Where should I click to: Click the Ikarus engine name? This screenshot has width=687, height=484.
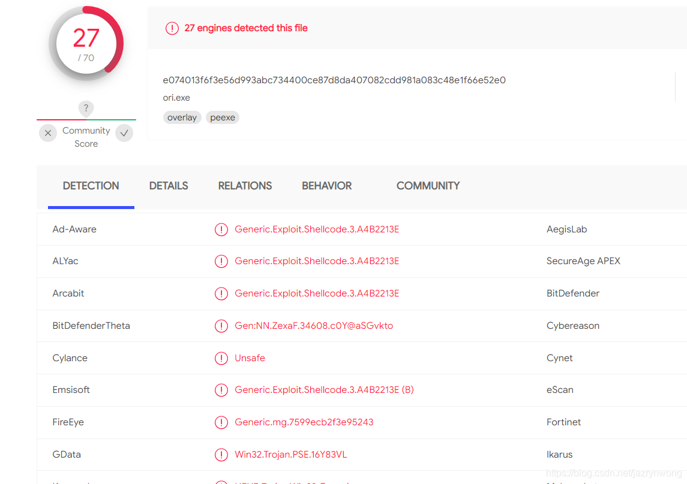coord(560,454)
